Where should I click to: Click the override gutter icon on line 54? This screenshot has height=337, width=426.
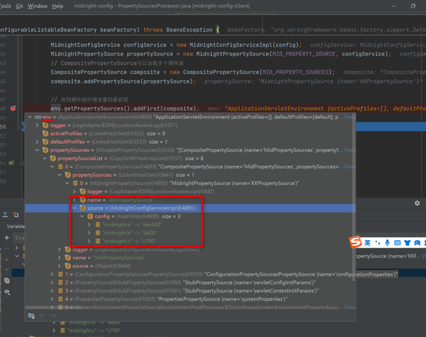[11, 163]
